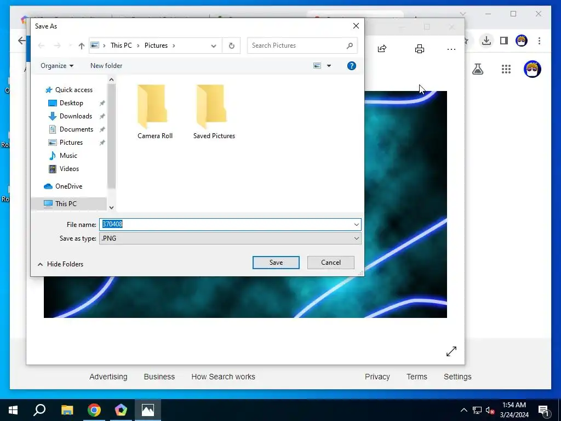Open the Business footer link
Screen dimensions: 561x421
pos(159,377)
